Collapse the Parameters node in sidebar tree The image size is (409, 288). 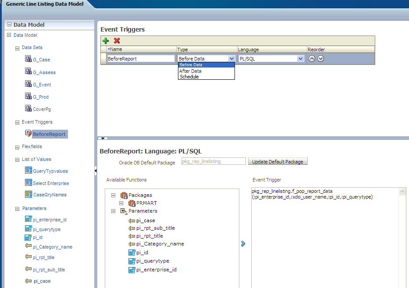[x=17, y=209]
